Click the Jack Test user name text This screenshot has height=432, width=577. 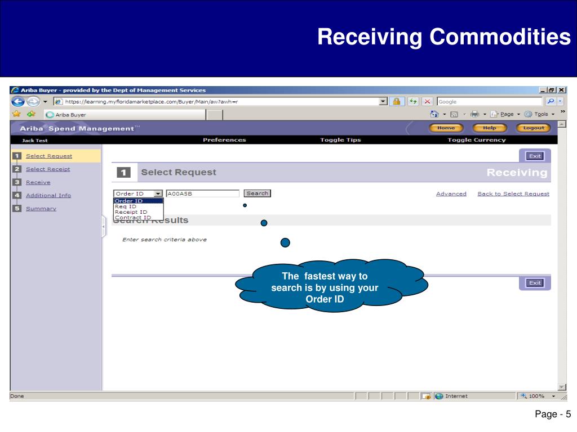click(34, 140)
